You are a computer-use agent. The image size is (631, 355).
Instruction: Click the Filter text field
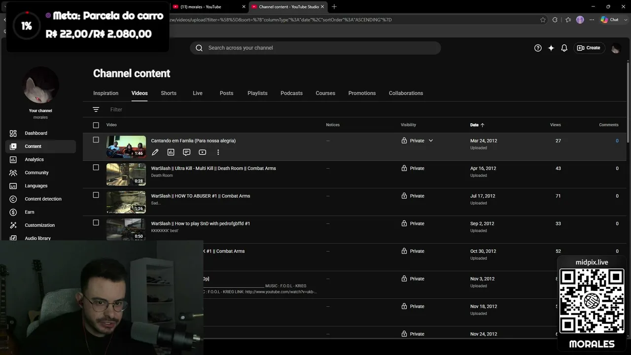click(x=116, y=109)
